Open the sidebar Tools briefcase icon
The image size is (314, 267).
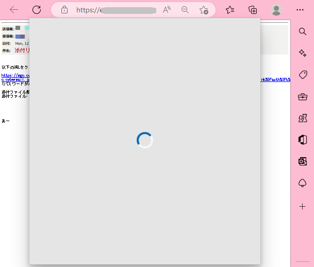tap(303, 97)
